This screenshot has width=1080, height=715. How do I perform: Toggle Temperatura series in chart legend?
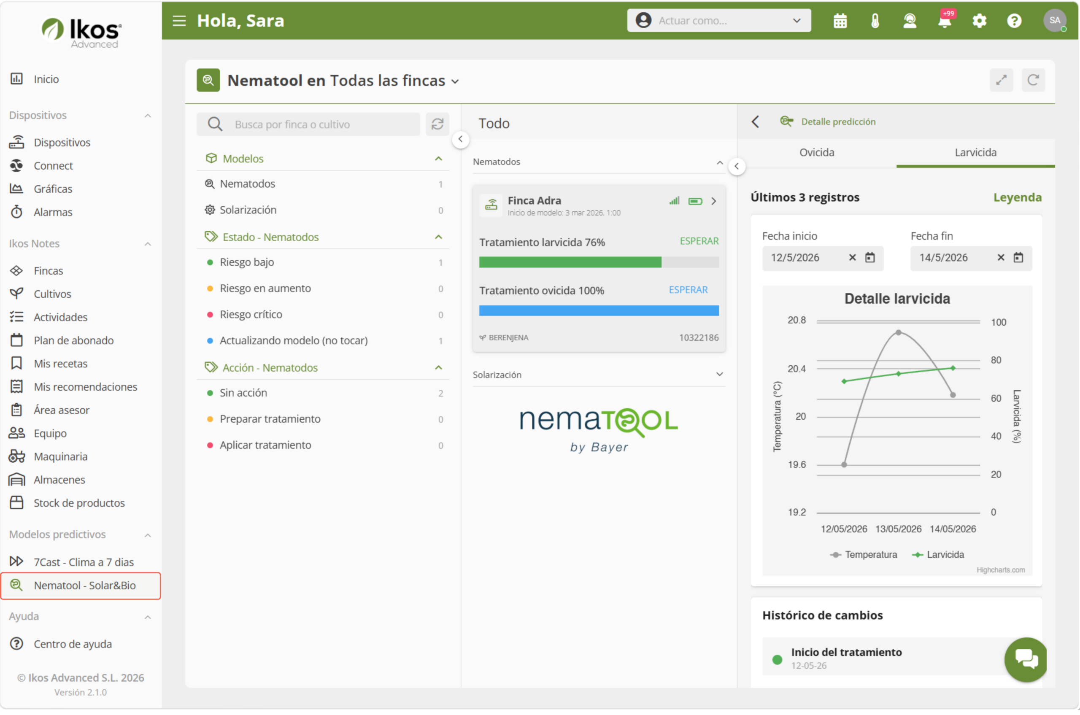pos(863,554)
